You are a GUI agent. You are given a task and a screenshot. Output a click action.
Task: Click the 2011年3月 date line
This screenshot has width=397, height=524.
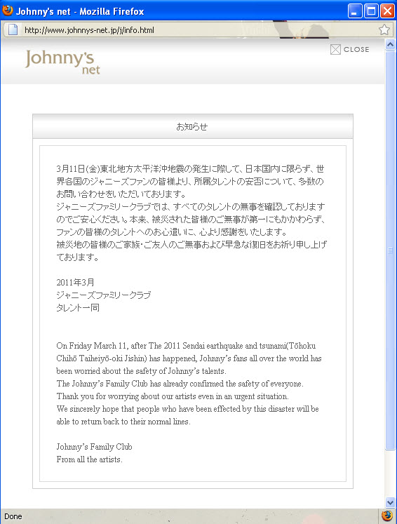tap(75, 283)
